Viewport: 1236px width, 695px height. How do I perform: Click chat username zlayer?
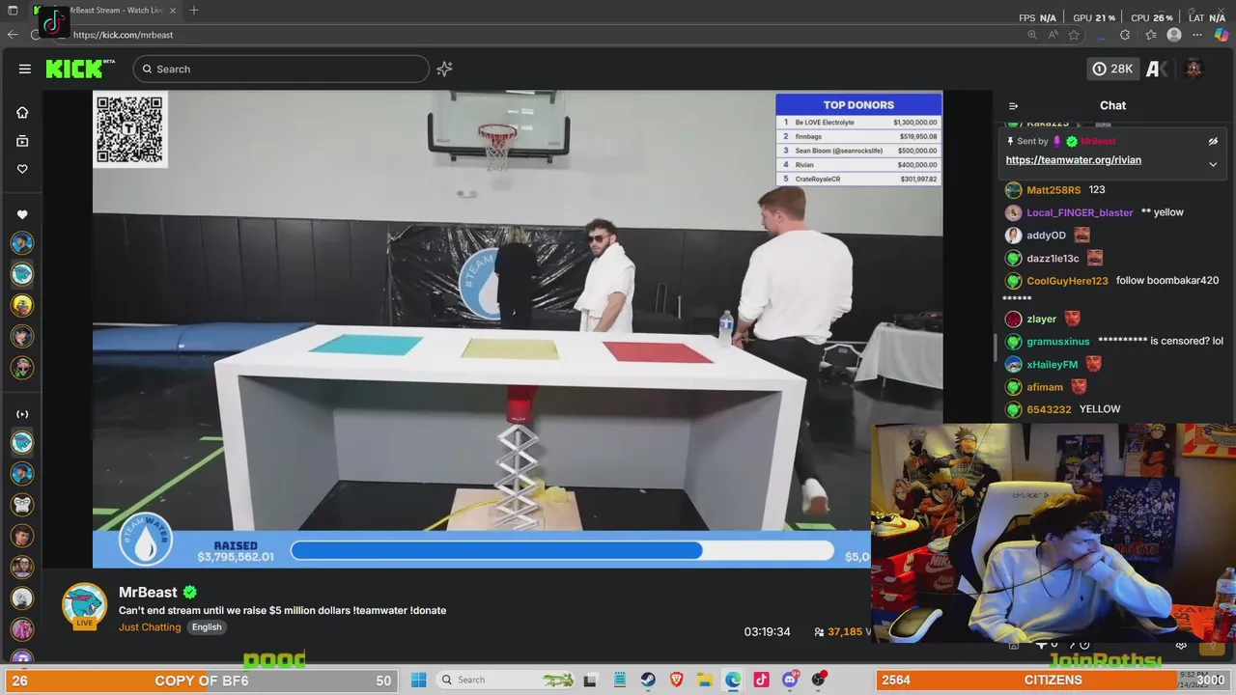tap(1041, 320)
